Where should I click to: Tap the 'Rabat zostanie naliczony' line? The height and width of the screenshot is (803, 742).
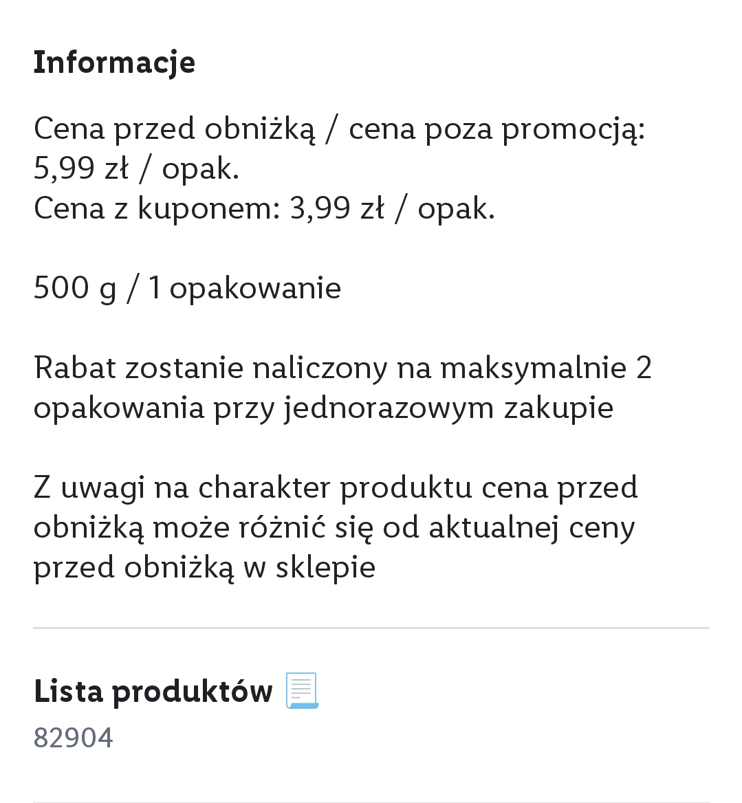[x=210, y=368]
